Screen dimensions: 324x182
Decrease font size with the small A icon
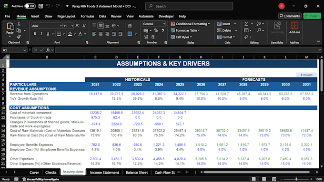pos(84,26)
